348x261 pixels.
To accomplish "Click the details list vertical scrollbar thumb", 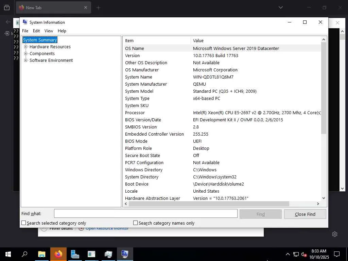I will (324, 88).
